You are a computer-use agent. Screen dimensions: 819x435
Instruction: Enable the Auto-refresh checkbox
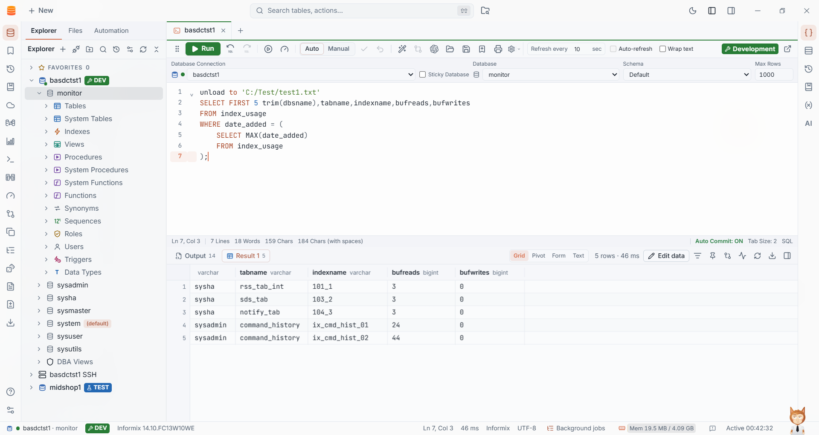pyautogui.click(x=613, y=49)
